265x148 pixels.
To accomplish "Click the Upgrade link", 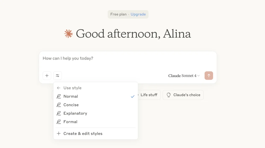I will coord(138,14).
